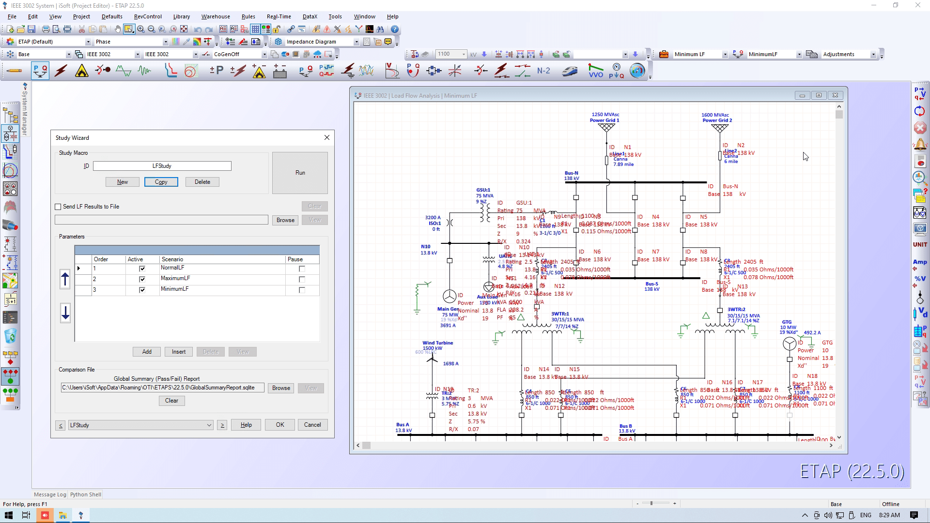The image size is (930, 523).
Task: Expand the LFStudy macro dropdown at bottom
Action: pos(209,425)
